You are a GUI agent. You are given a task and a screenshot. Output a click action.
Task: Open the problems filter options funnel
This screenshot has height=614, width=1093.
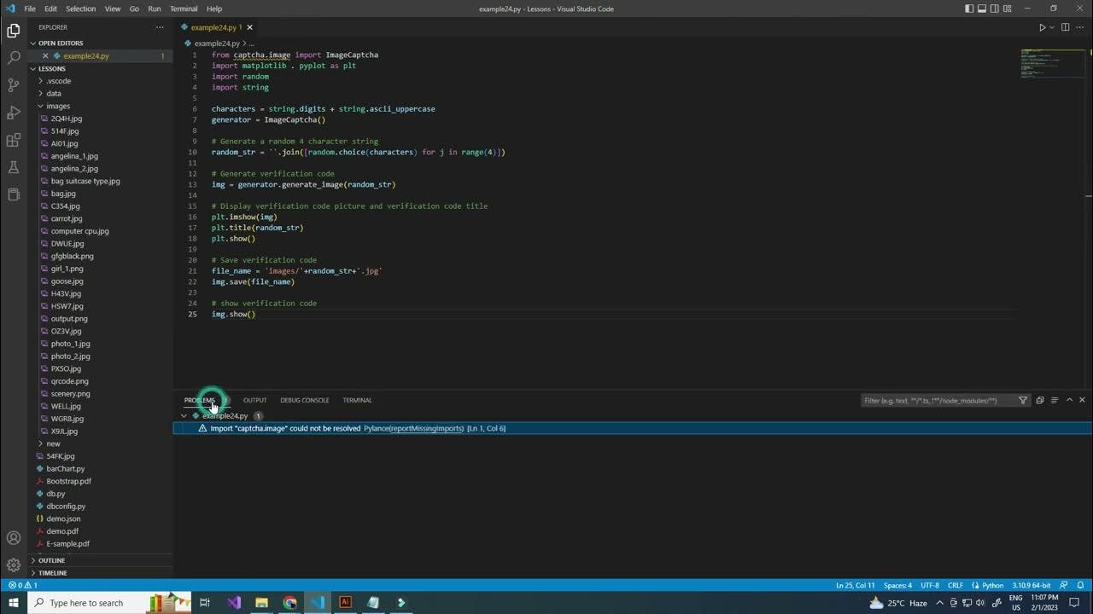(1023, 400)
